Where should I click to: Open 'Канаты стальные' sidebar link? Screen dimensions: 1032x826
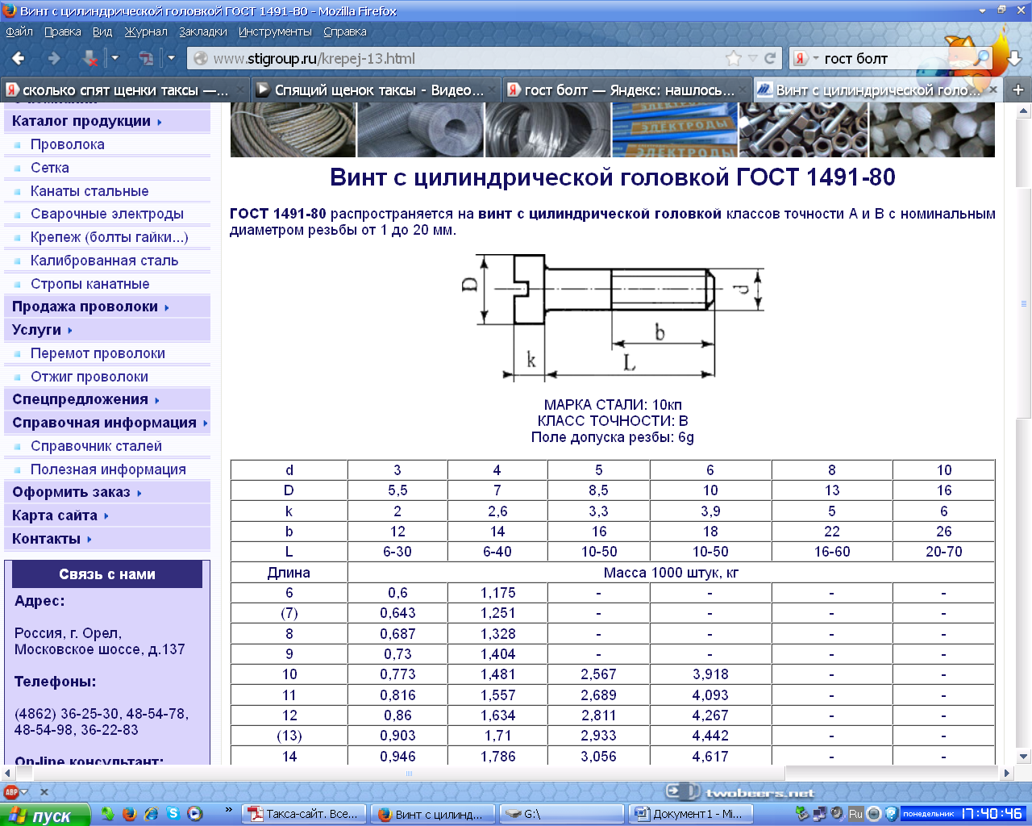[x=89, y=191]
